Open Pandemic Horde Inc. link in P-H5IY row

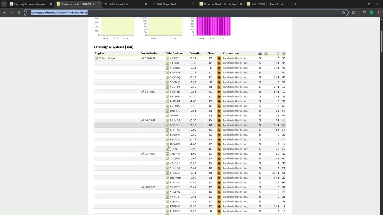tap(235, 182)
